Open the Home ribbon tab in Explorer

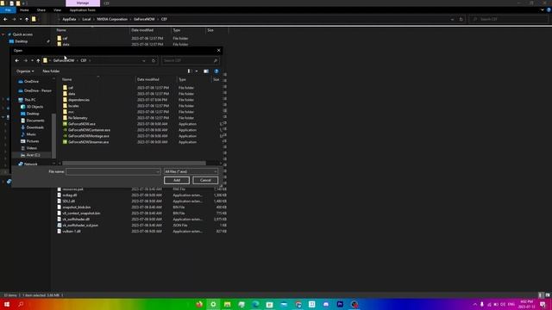click(x=24, y=10)
